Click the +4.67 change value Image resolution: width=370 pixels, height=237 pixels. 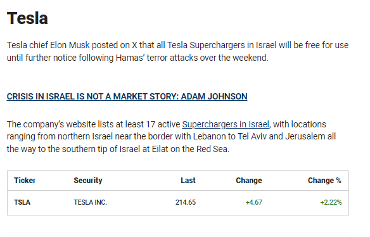click(253, 203)
